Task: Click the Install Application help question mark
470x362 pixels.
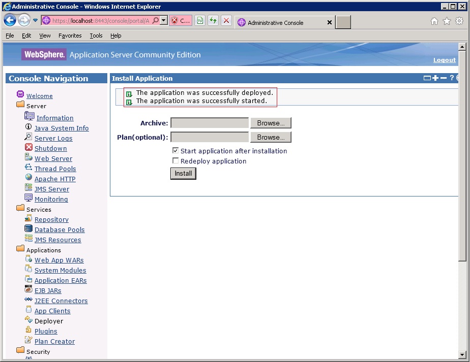Action: tap(452, 78)
